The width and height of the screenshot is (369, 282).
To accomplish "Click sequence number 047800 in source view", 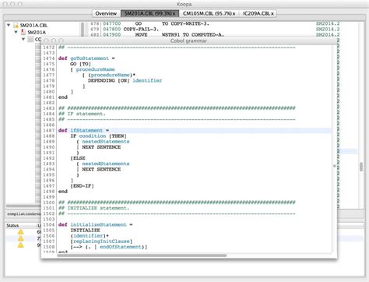I will pyautogui.click(x=112, y=29).
